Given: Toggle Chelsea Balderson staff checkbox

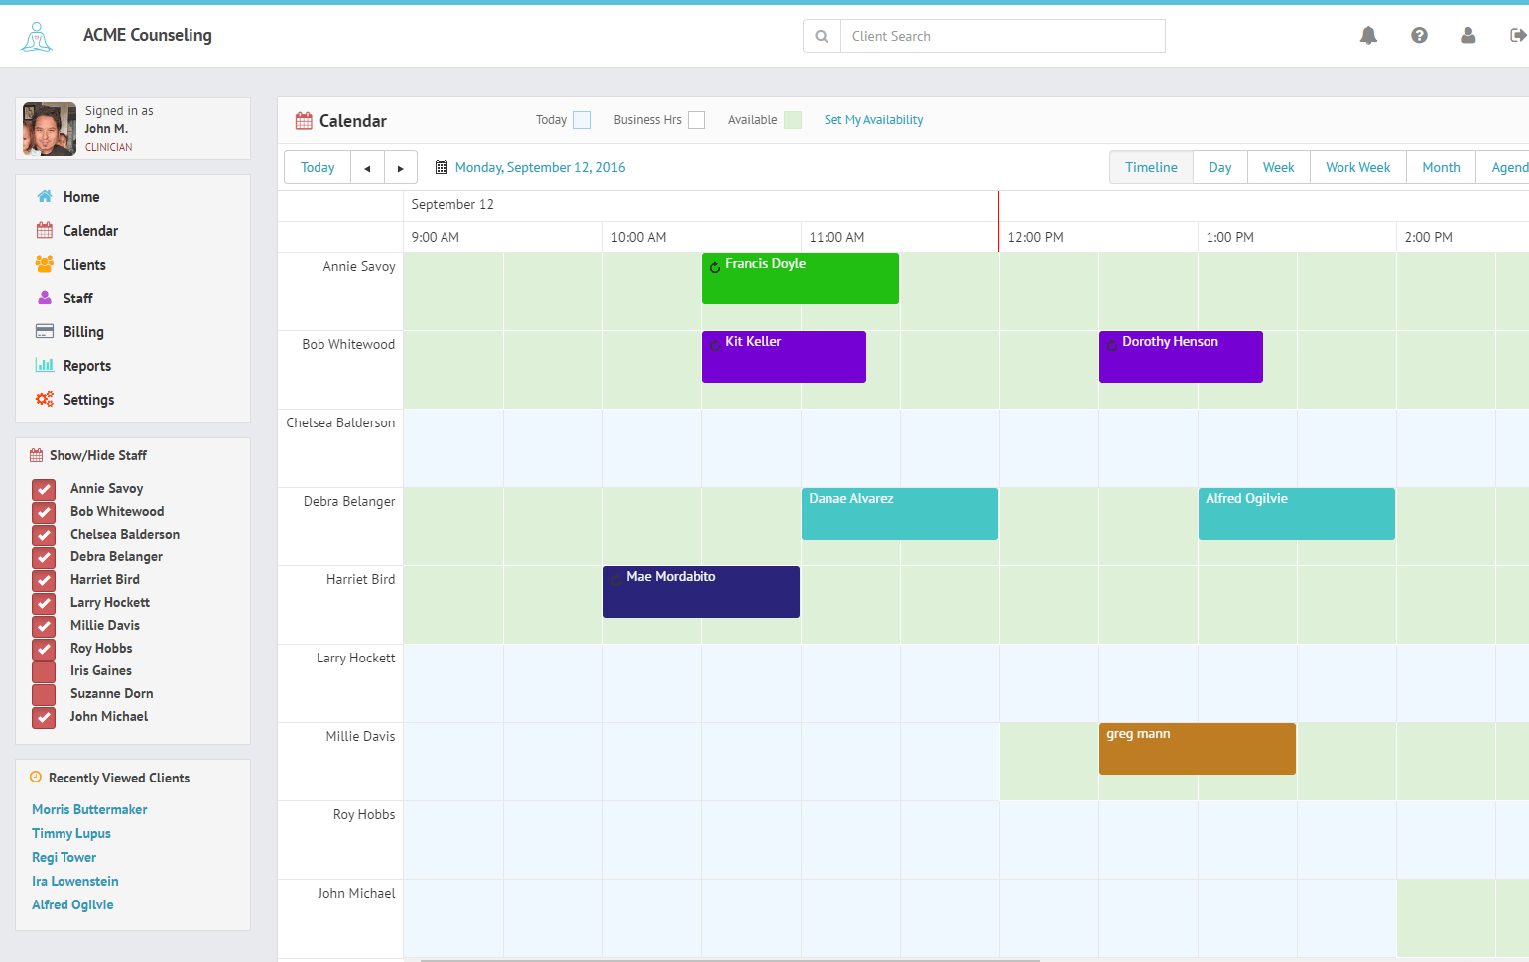Looking at the screenshot, I should click(x=44, y=535).
